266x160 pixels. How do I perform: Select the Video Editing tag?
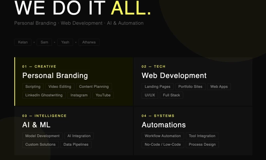60,87
